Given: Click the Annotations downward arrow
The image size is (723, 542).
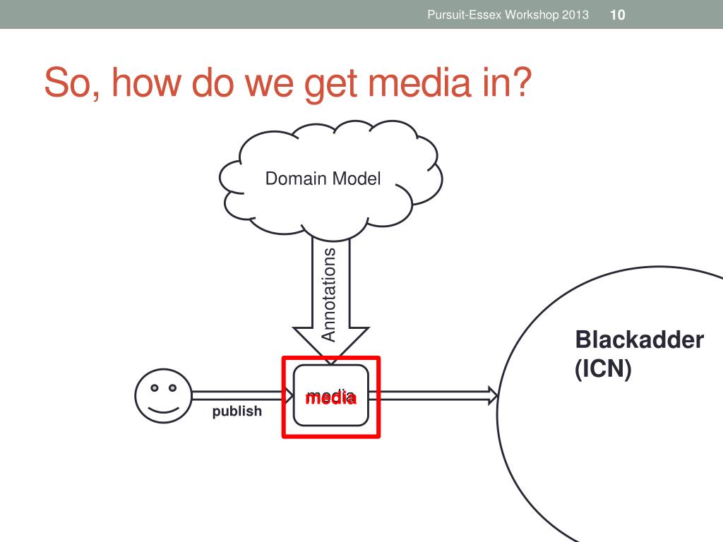Looking at the screenshot, I should tap(330, 300).
